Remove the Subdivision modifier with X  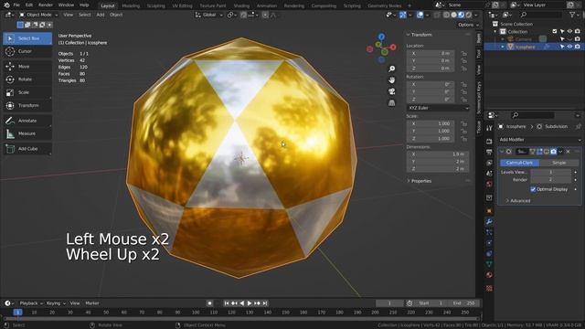568,152
